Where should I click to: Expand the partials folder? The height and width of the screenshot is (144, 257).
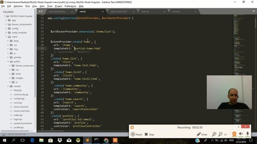tap(8, 57)
